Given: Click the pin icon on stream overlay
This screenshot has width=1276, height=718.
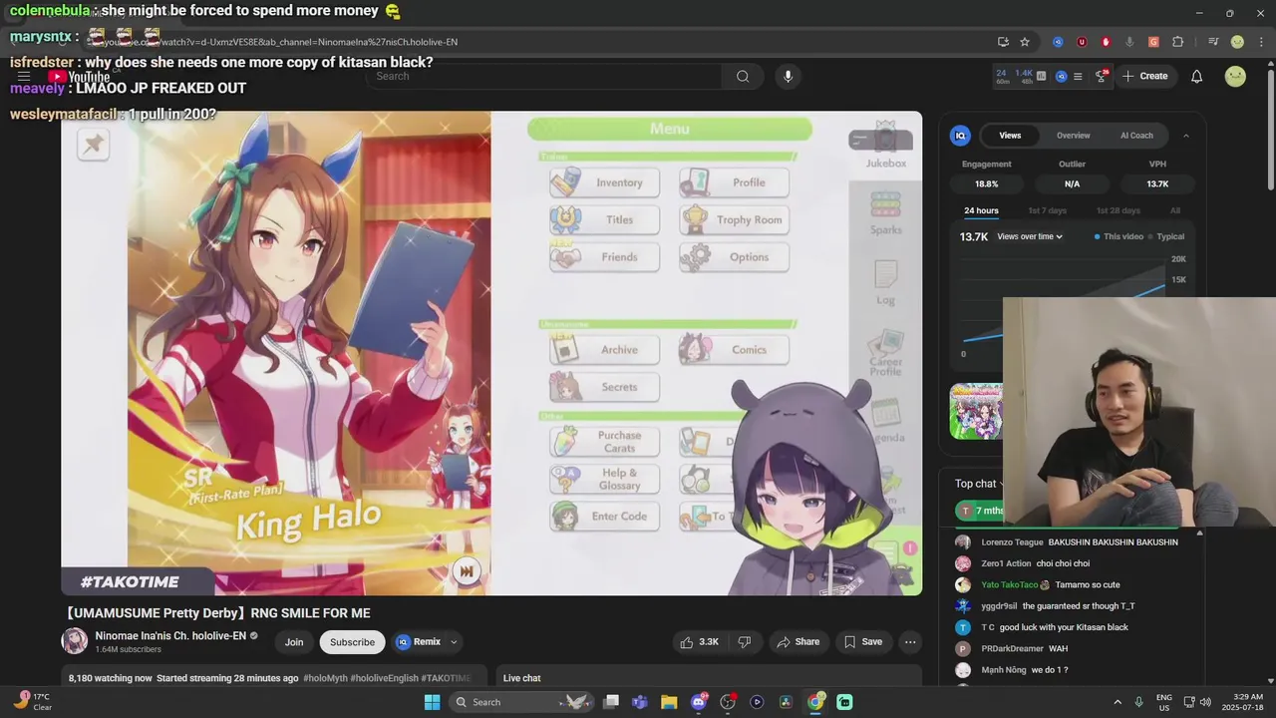Looking at the screenshot, I should 93,145.
